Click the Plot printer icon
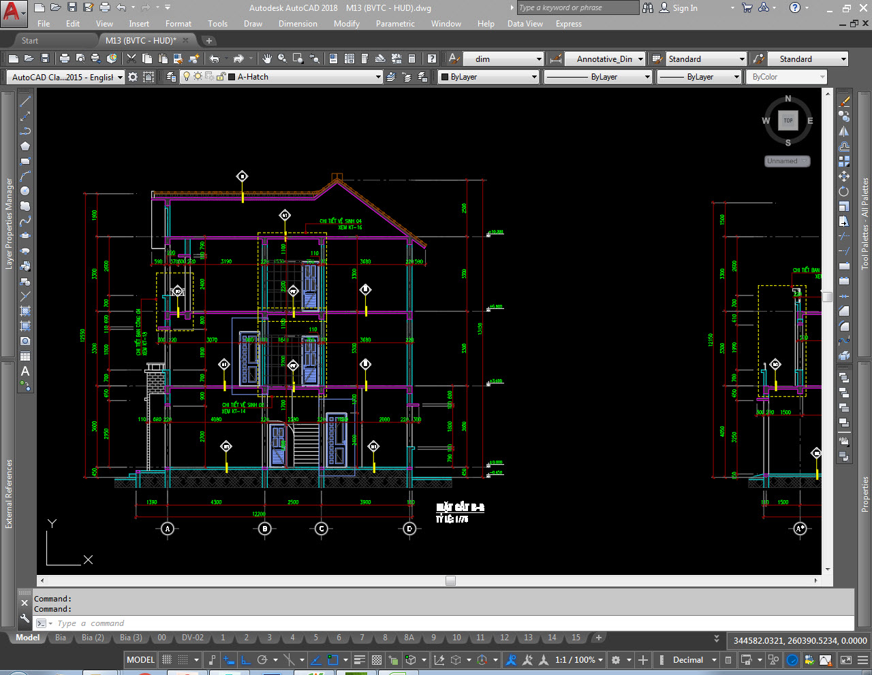The height and width of the screenshot is (675, 872). click(65, 59)
